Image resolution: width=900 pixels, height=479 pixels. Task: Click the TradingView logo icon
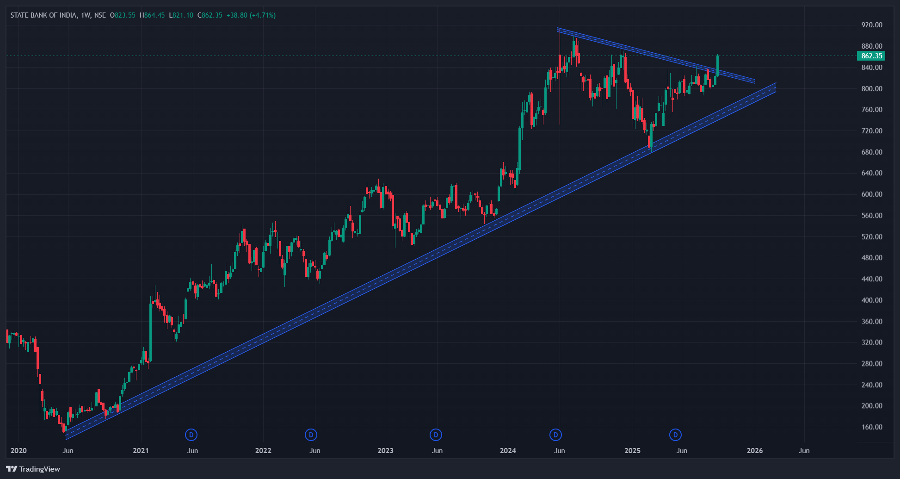(12, 469)
